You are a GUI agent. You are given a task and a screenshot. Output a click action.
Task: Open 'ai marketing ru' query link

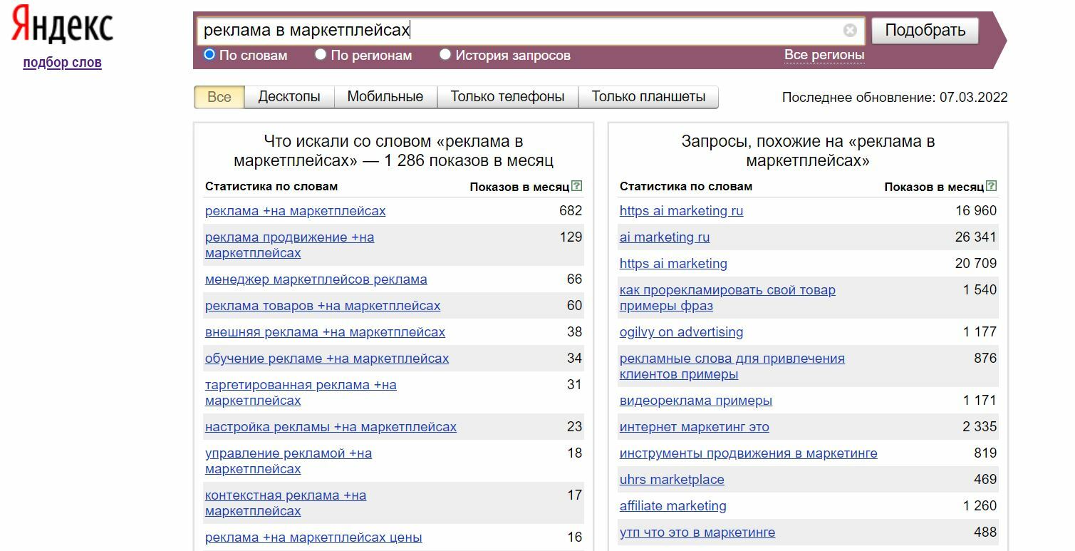tap(665, 237)
